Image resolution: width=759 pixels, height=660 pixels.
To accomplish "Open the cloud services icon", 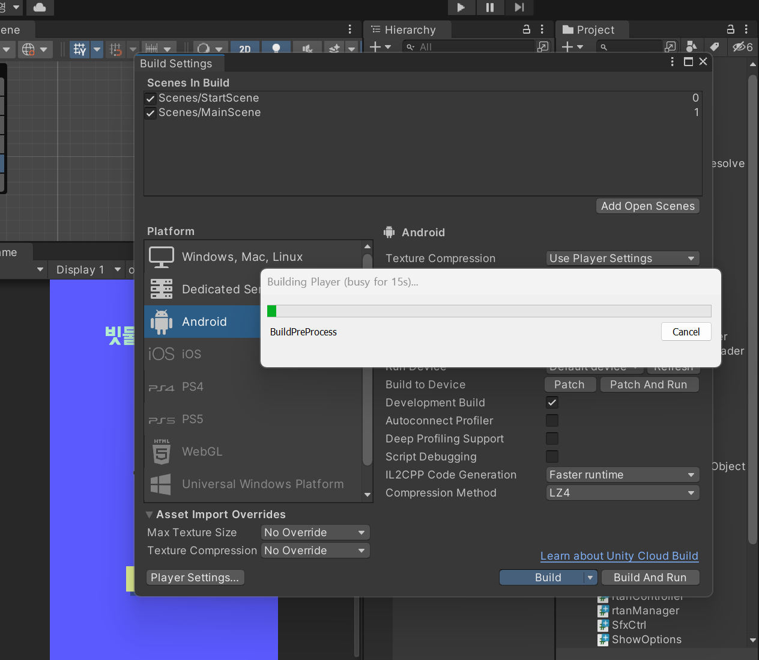I will point(40,7).
